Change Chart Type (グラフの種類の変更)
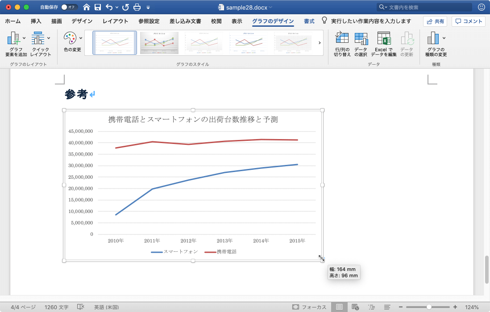490x312 pixels. click(436, 44)
